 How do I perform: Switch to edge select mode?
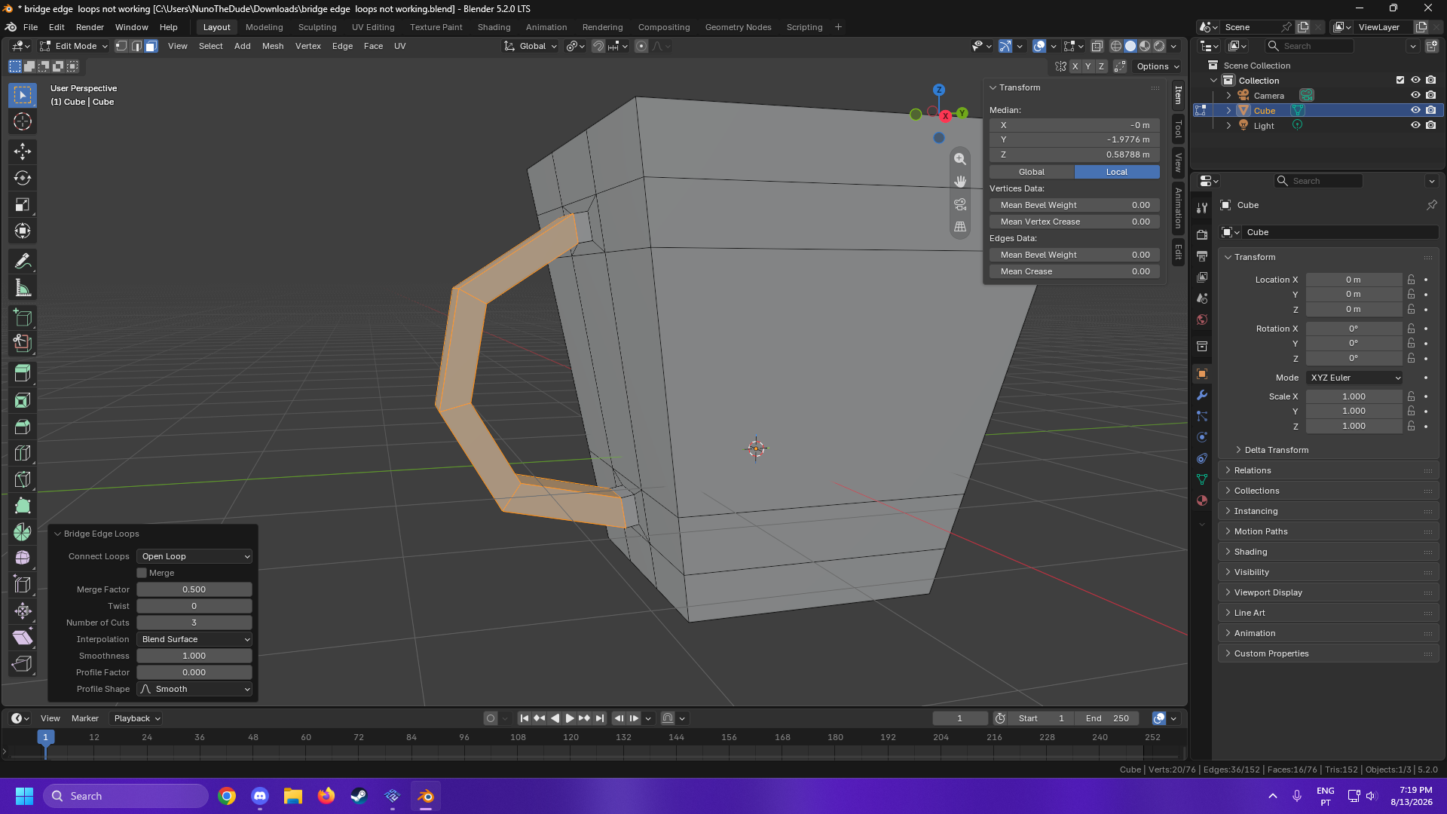coord(136,46)
